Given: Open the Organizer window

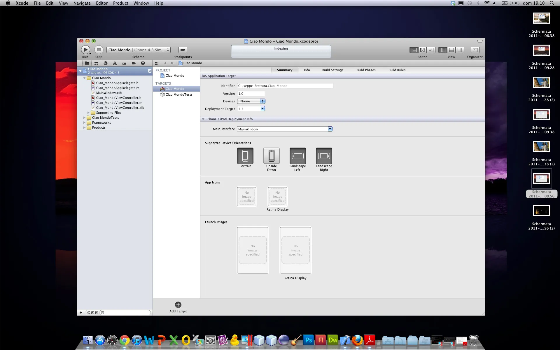Looking at the screenshot, I should click(475, 50).
